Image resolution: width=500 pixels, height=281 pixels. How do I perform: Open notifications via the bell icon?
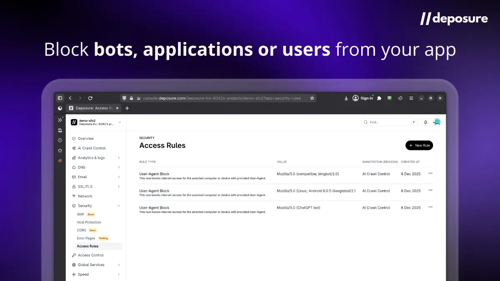[425, 122]
